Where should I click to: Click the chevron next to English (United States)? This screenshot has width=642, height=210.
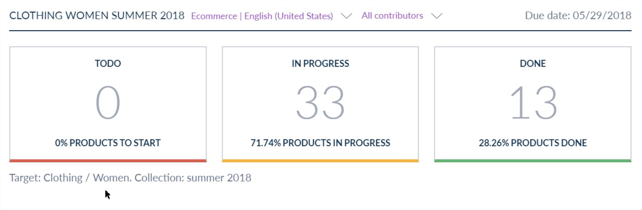click(x=347, y=16)
